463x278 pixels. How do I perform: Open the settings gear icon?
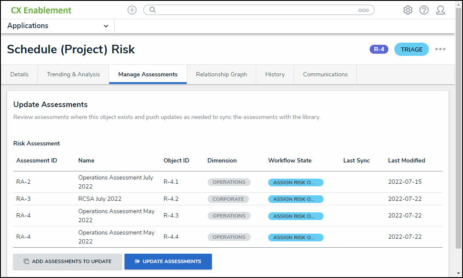coord(408,10)
